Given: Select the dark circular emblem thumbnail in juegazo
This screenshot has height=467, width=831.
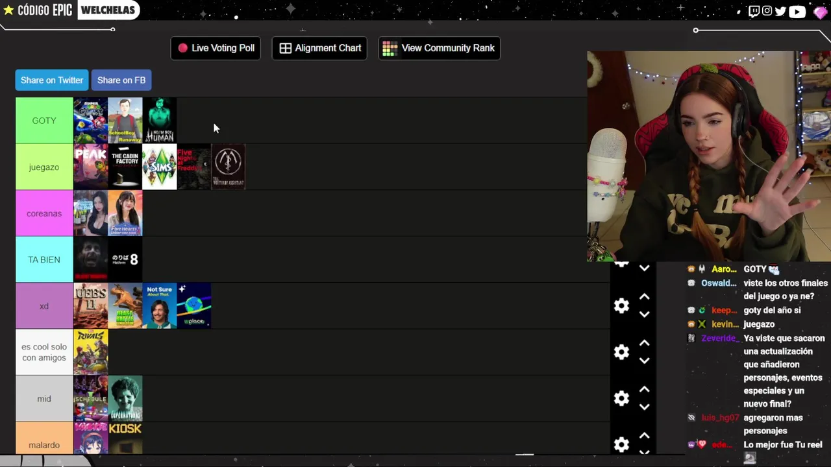Looking at the screenshot, I should 228,167.
